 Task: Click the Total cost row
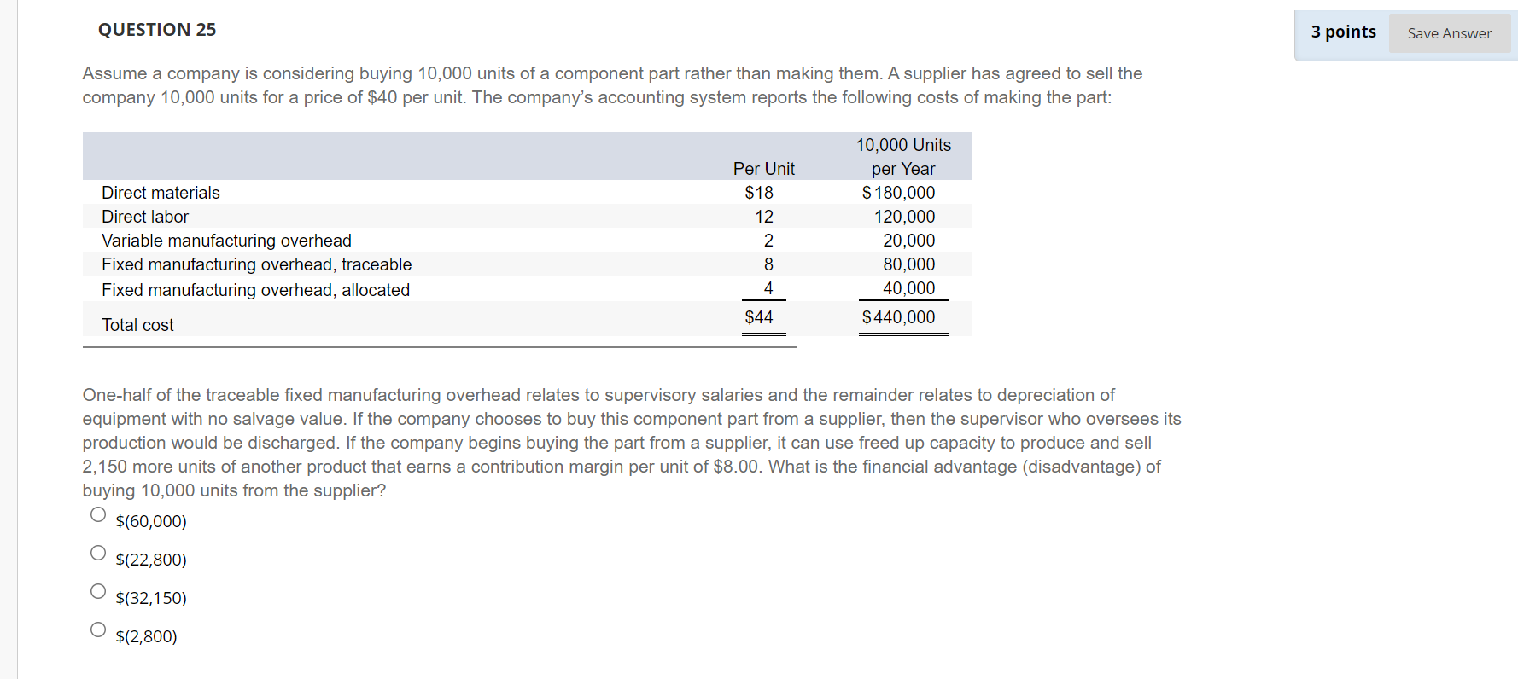(137, 324)
